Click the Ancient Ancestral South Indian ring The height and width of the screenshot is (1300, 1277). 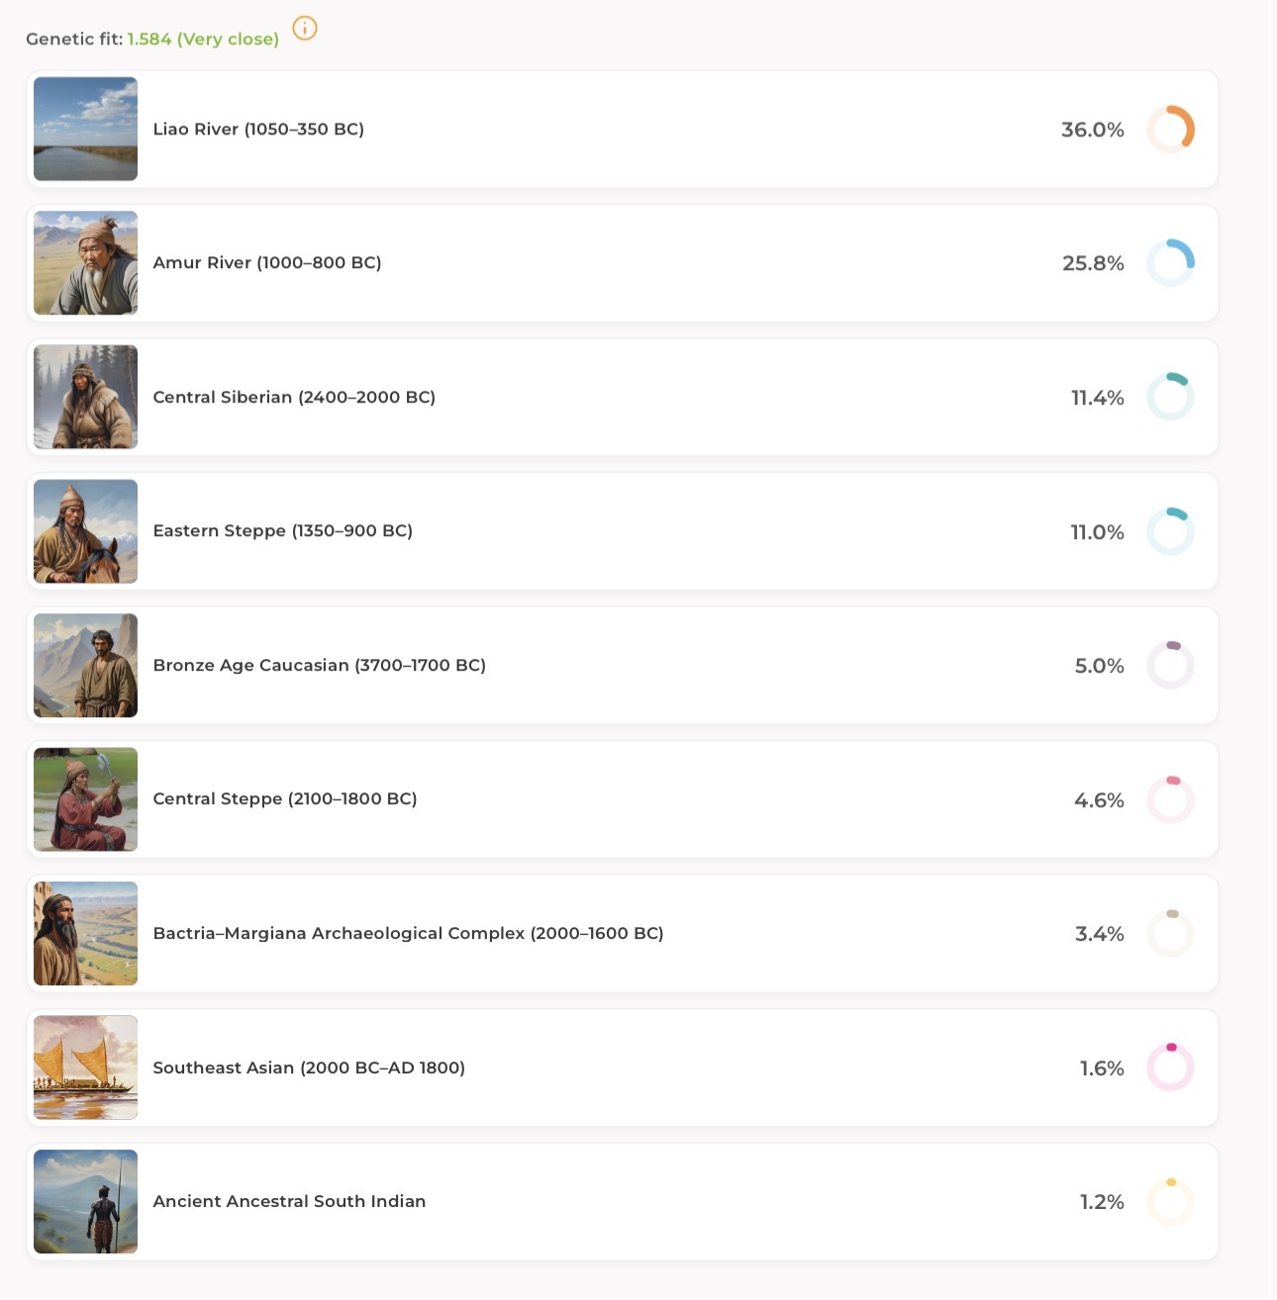coord(1170,1202)
